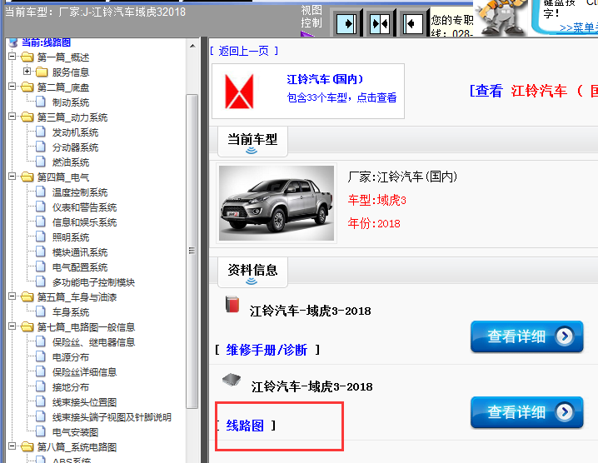The width and height of the screenshot is (598, 463).
Task: Click 查看详细 button for 维修手册/诊断
Action: click(526, 336)
